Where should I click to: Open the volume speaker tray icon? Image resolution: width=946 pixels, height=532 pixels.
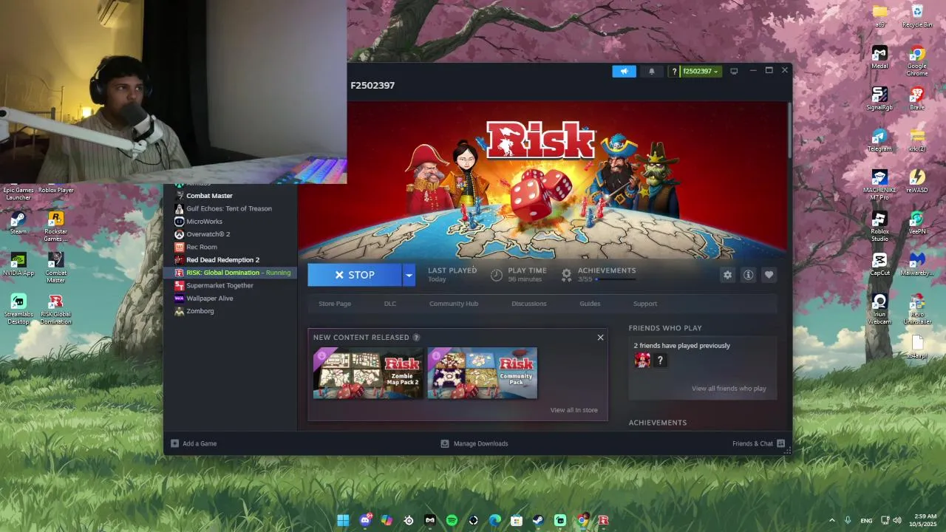[897, 520]
